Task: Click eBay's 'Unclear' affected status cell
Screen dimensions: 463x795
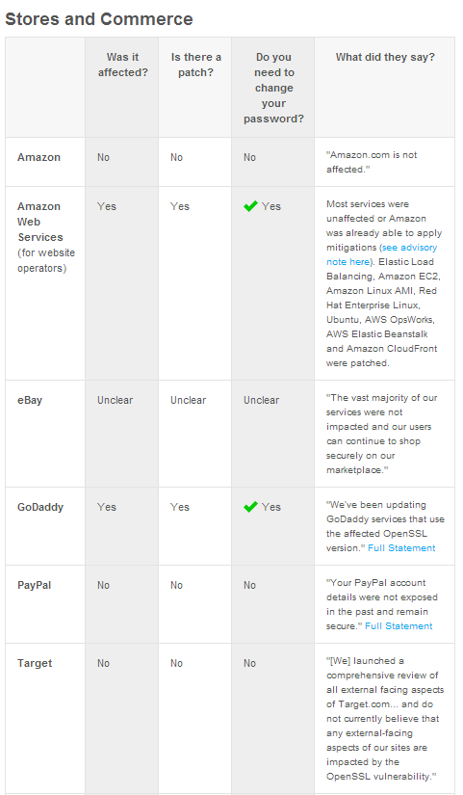Action: pyautogui.click(x=115, y=400)
